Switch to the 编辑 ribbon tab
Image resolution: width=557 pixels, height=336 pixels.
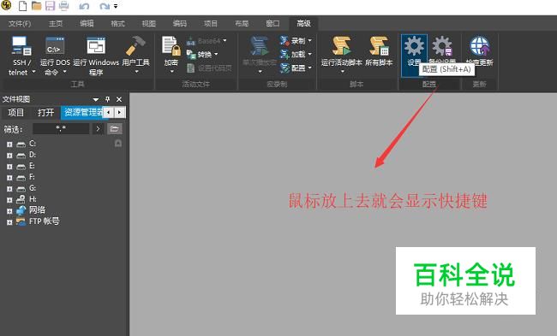pyautogui.click(x=87, y=24)
